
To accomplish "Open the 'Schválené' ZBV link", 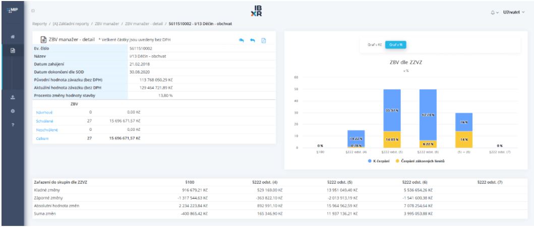I will [x=44, y=121].
